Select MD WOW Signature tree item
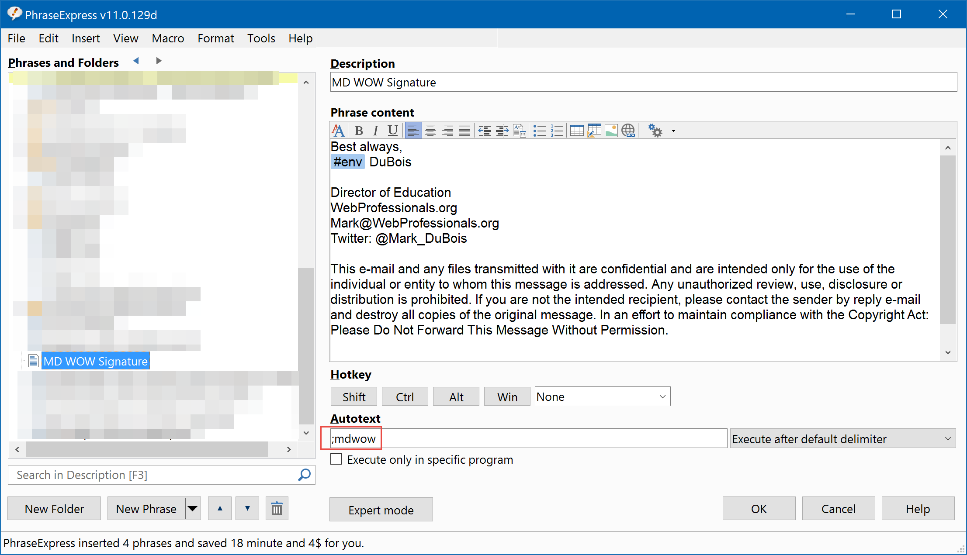This screenshot has width=967, height=555. (95, 361)
